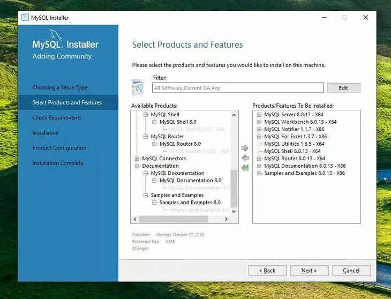Minimize the MySQL Installer window
391x299 pixels.
pyautogui.click(x=324, y=18)
